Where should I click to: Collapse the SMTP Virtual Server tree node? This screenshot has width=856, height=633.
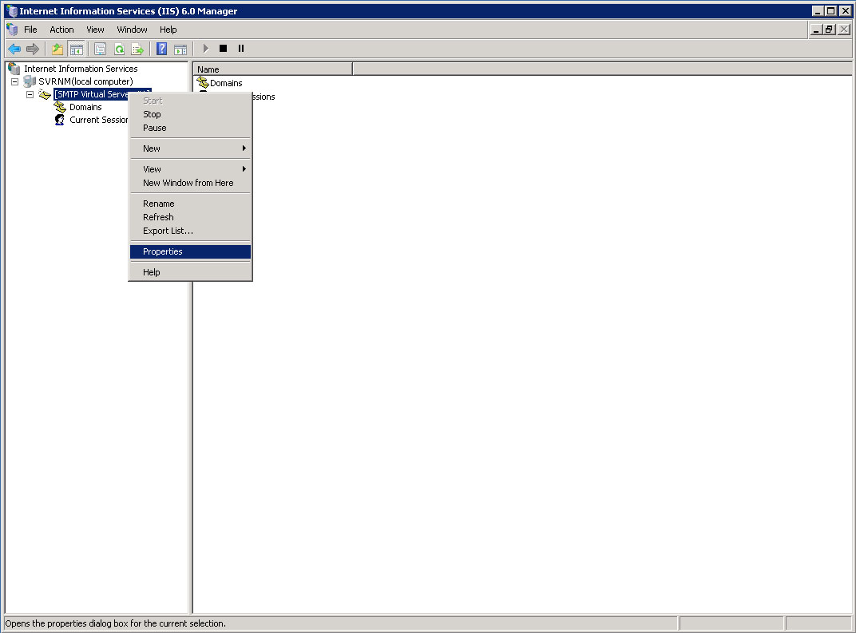coord(30,94)
